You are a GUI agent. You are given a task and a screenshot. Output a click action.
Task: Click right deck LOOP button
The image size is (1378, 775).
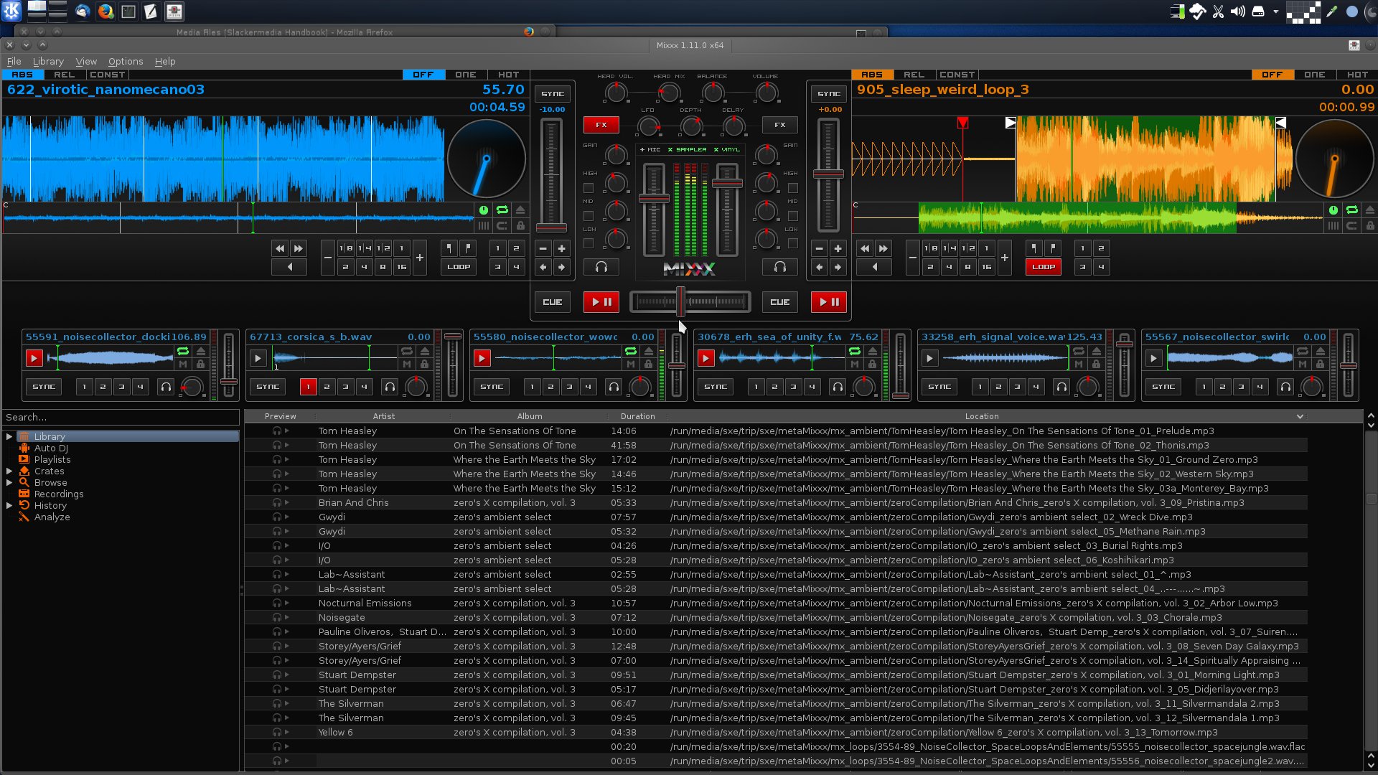(x=1043, y=267)
